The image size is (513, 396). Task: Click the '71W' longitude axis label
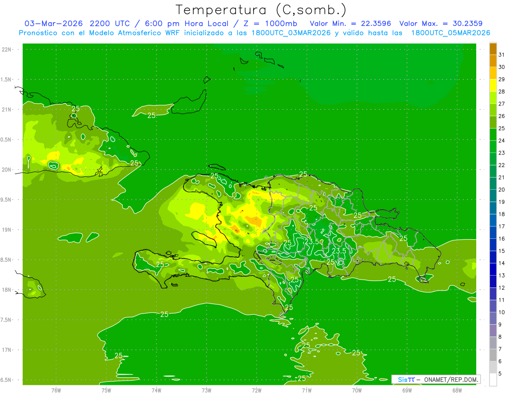pyautogui.click(x=307, y=390)
